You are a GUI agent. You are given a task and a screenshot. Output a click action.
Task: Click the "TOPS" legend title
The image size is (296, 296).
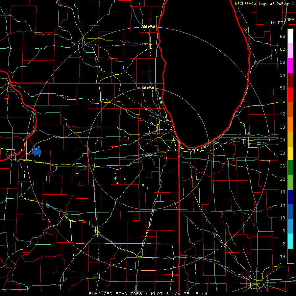tap(289, 20)
